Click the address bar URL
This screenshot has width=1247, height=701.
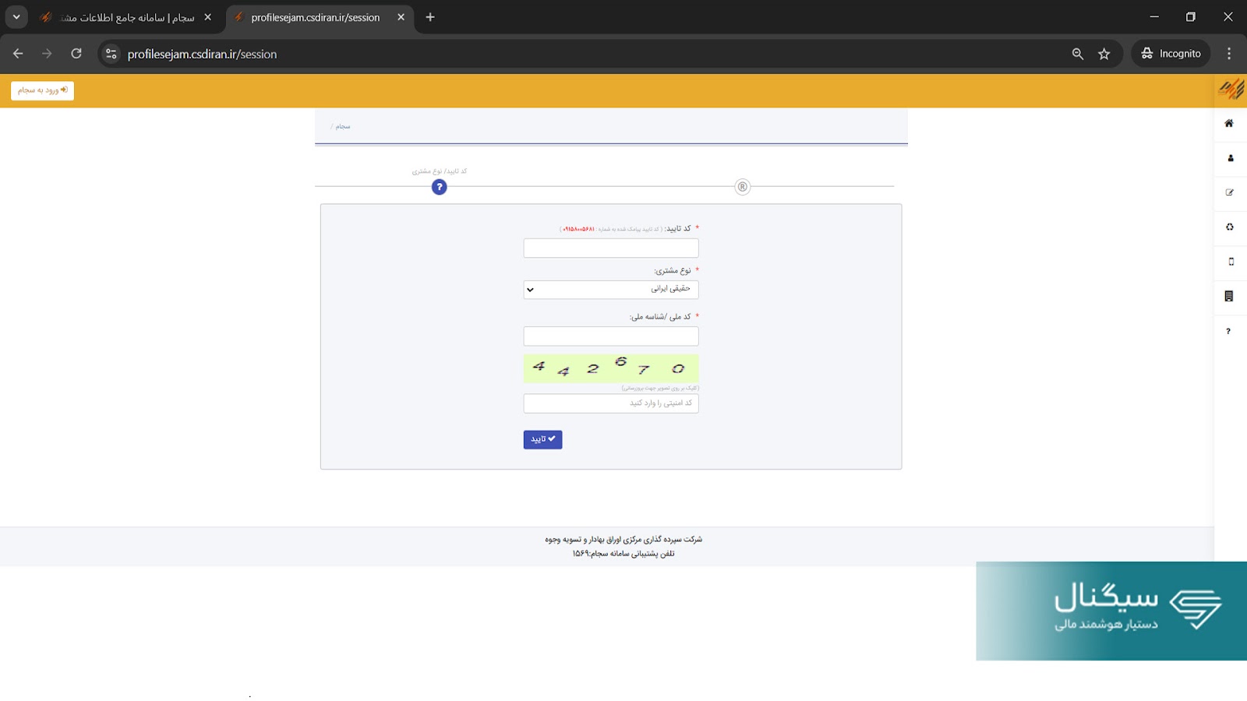(x=202, y=54)
